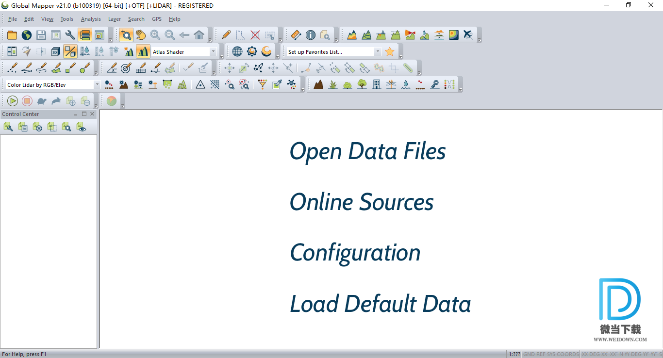Click the round colored chart icon
This screenshot has height=358, width=663.
click(112, 101)
